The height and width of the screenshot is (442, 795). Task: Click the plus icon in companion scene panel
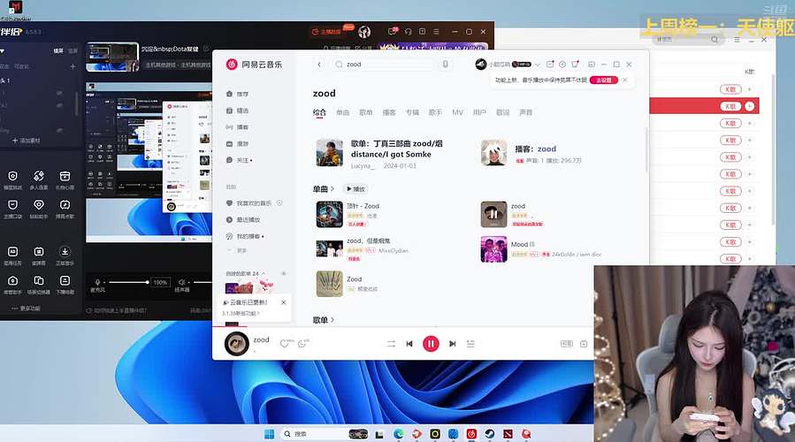(x=73, y=66)
